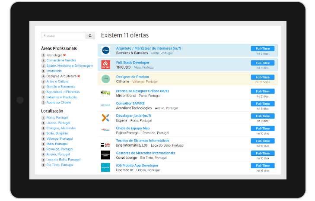The image size is (315, 201).
Task: Open the orange Experis X logo
Action: [106, 118]
